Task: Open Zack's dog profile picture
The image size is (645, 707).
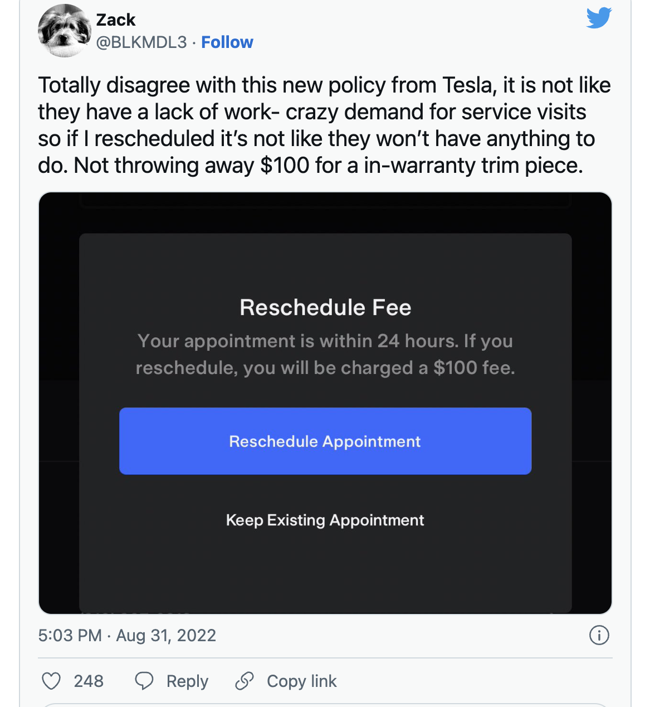Action: (64, 31)
